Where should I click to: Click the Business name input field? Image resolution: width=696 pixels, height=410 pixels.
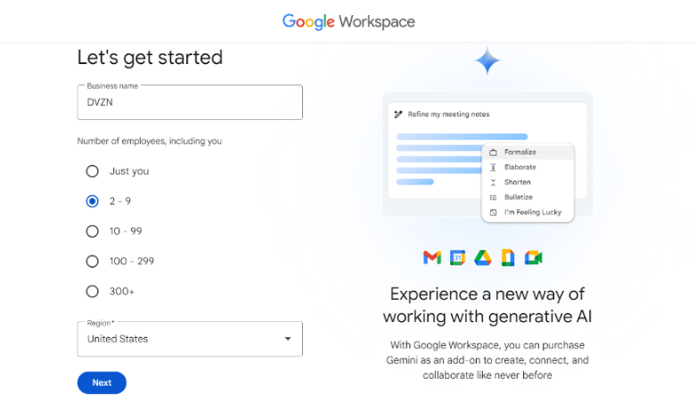click(190, 102)
